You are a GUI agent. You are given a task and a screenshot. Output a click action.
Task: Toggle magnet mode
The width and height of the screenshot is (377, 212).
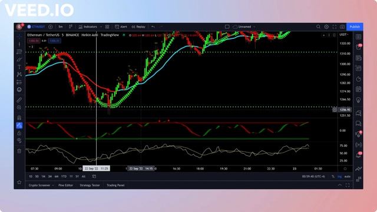19,118
